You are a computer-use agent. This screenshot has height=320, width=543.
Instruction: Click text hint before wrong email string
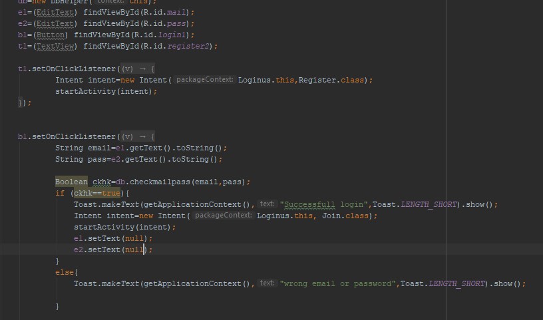click(x=267, y=283)
